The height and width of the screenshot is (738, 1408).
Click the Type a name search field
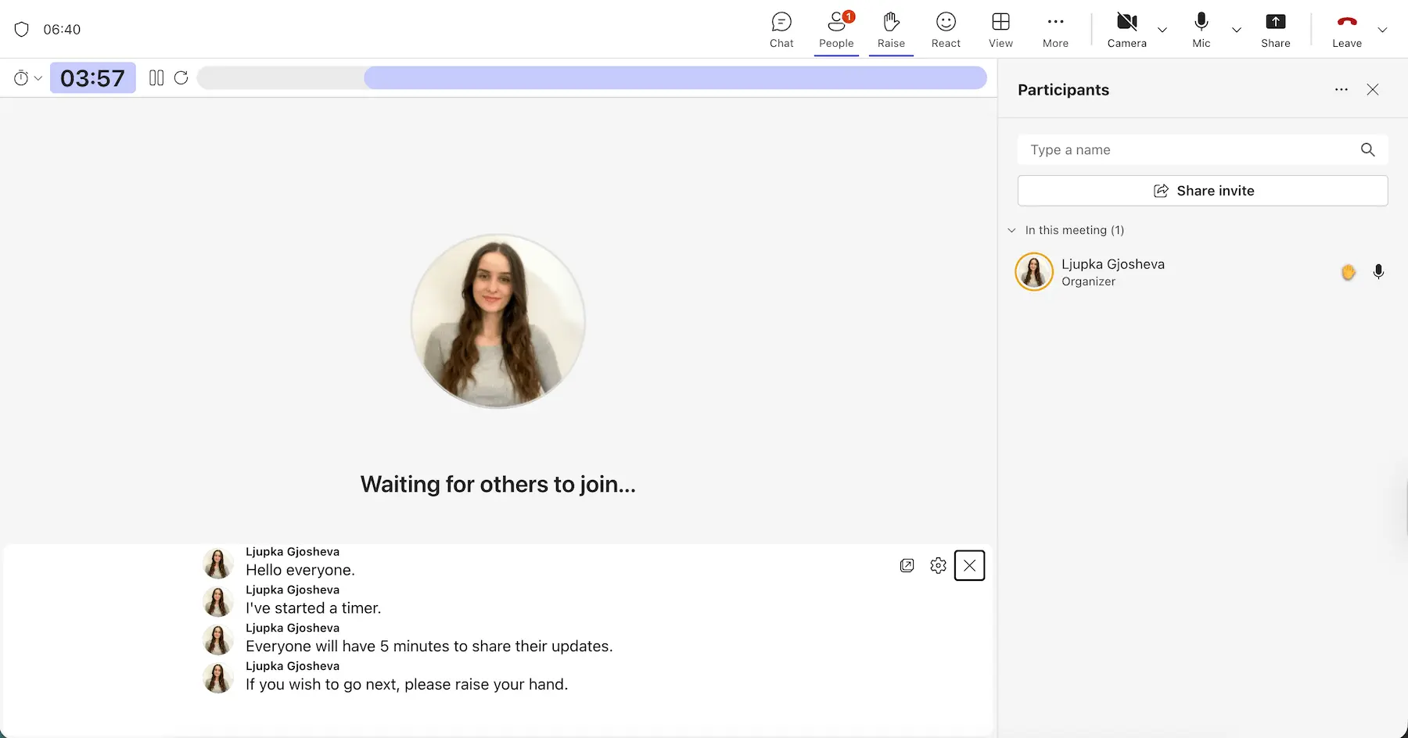[x=1189, y=150]
